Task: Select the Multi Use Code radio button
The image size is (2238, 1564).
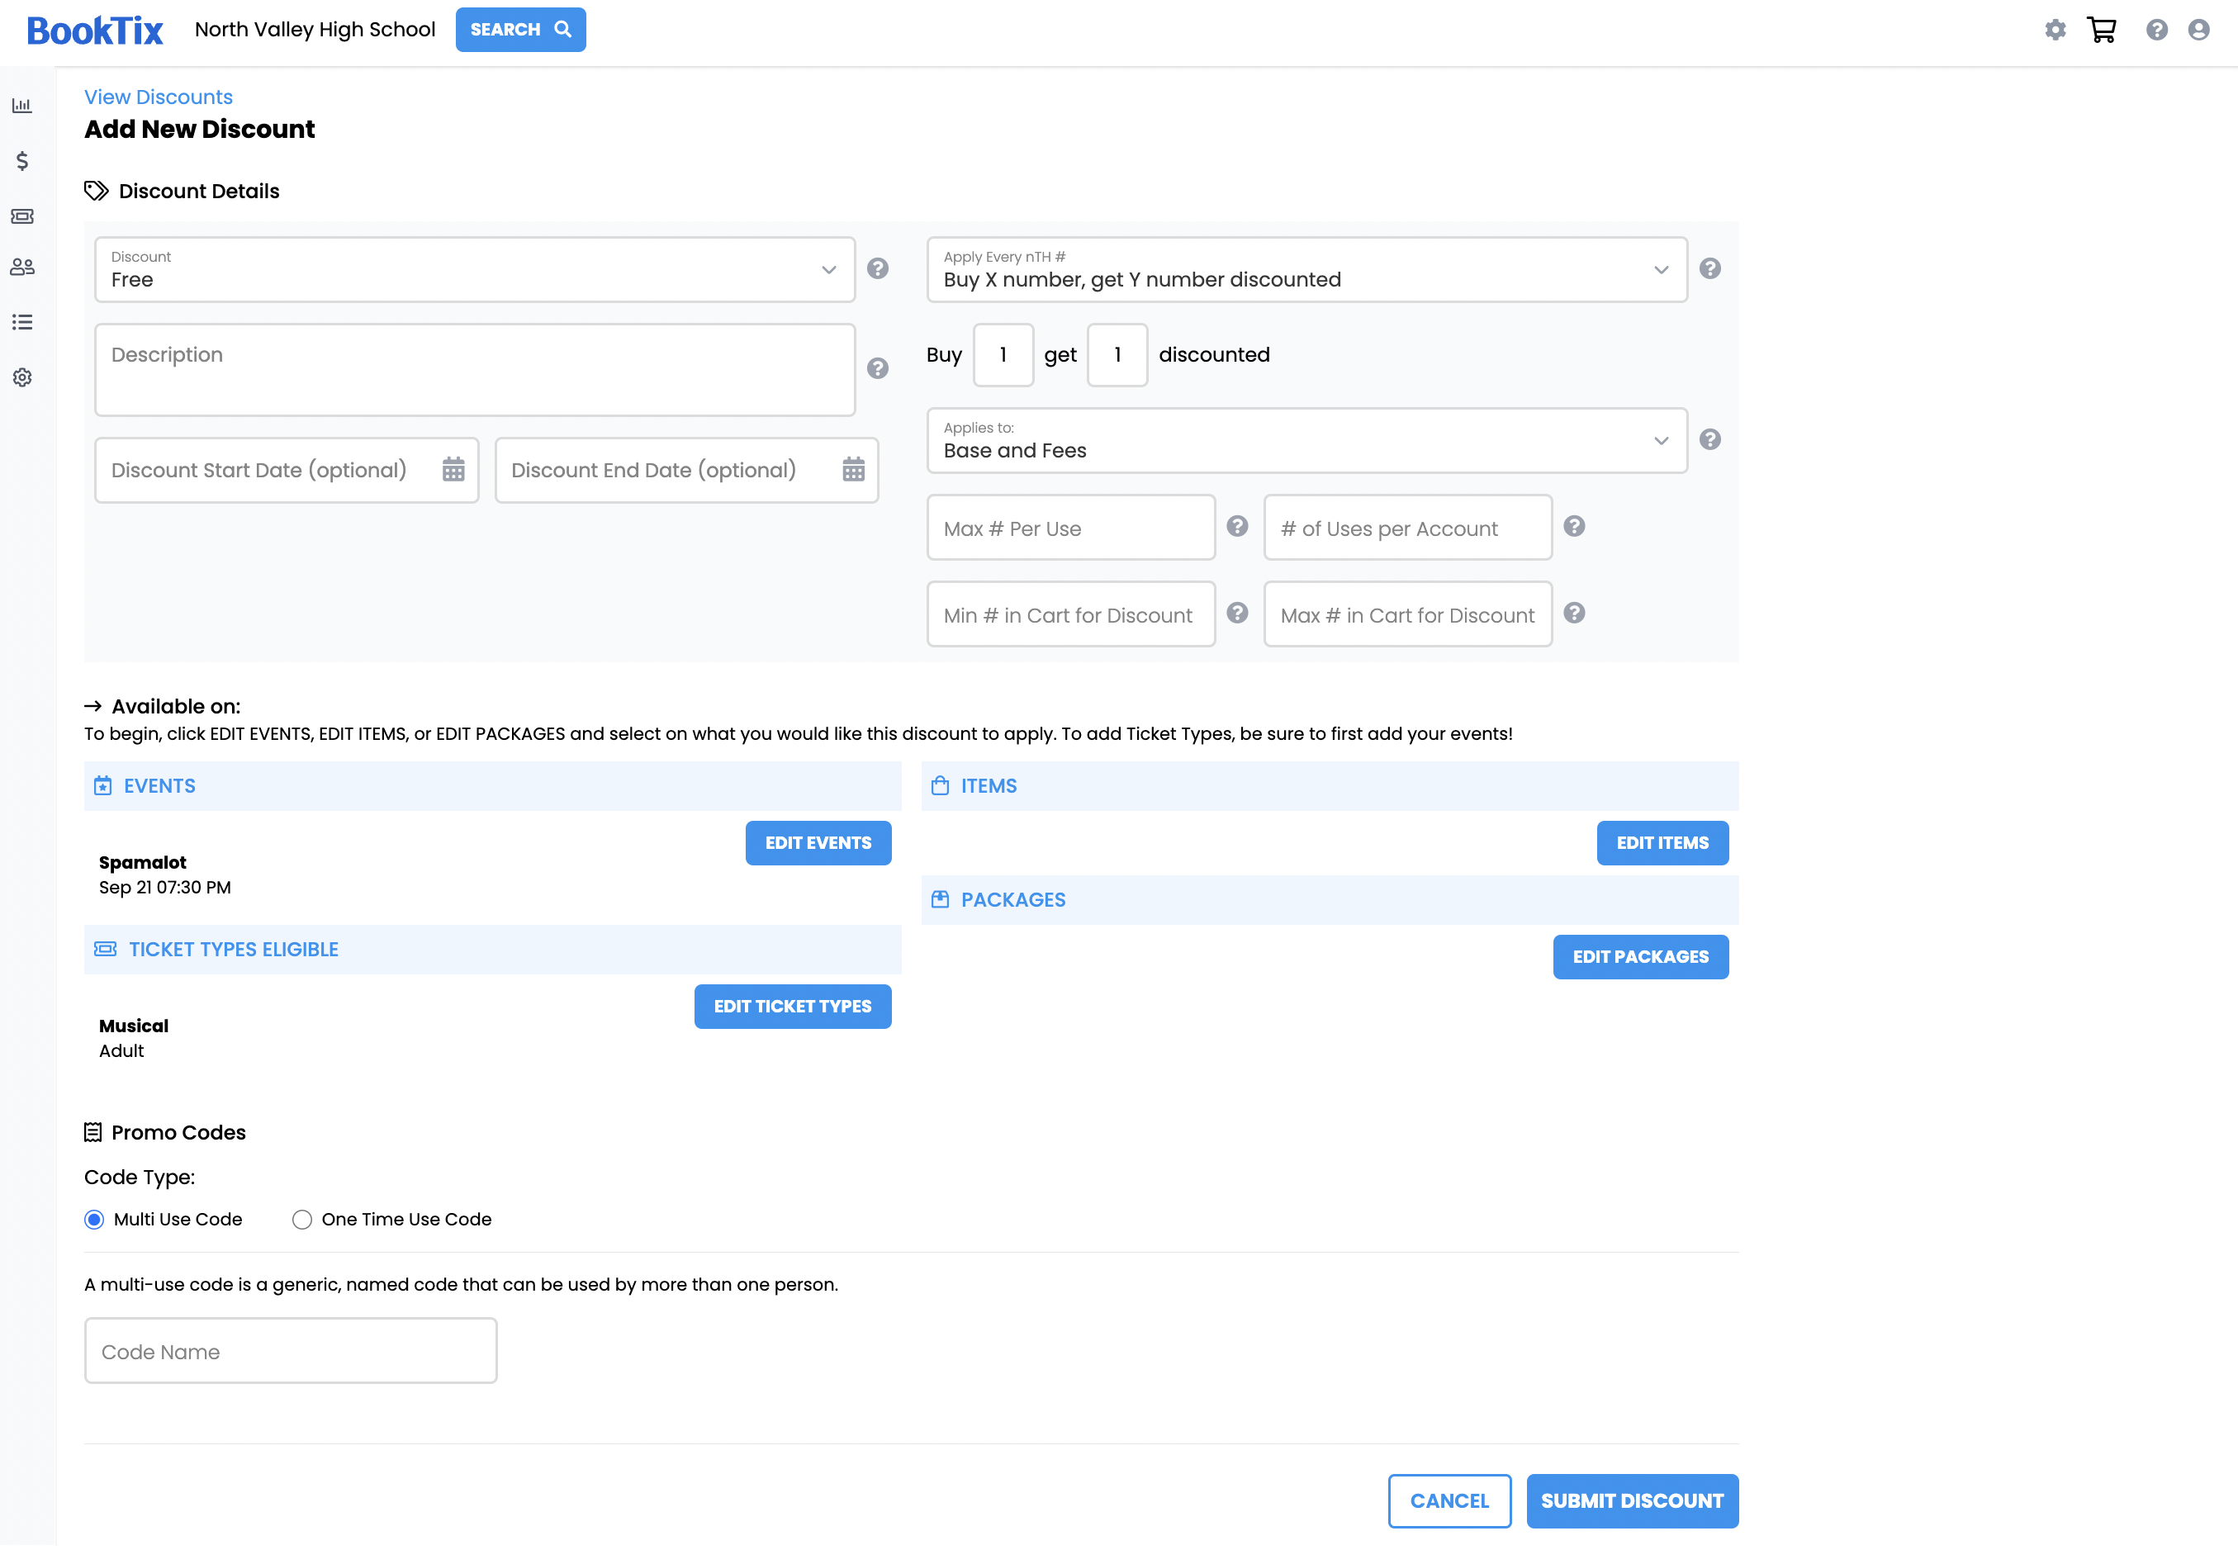Action: click(94, 1220)
